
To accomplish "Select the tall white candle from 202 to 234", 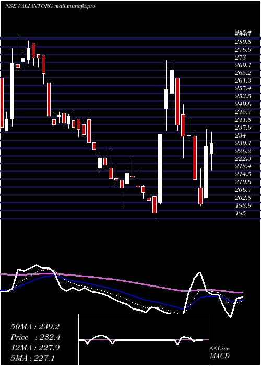I will tap(160, 168).
